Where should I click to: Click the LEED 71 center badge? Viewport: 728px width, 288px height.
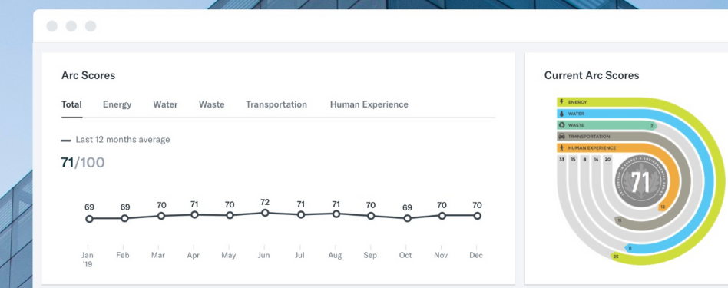click(640, 181)
